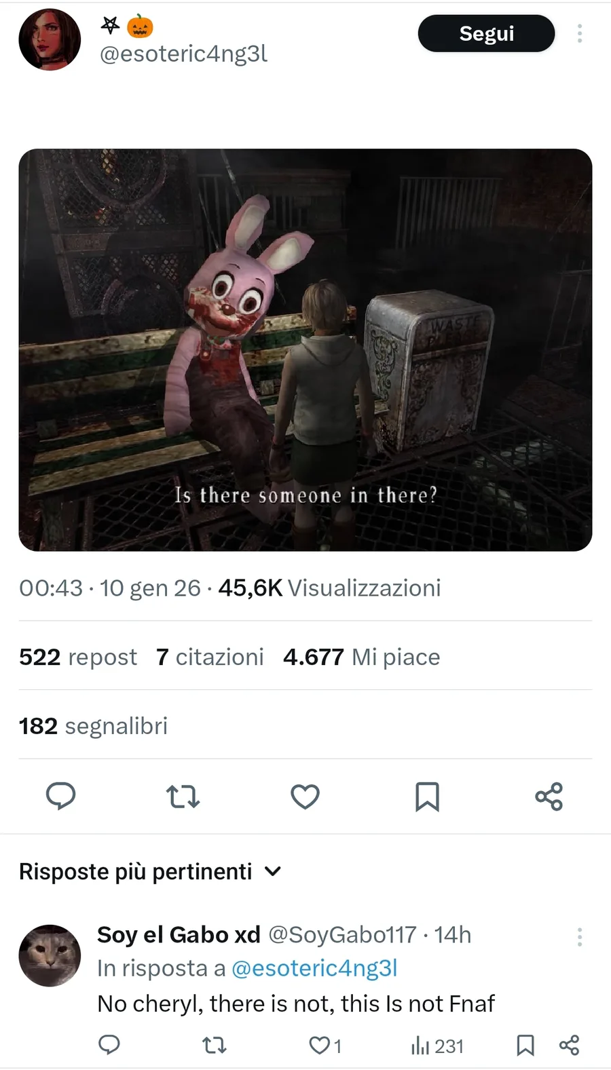This screenshot has height=1070, width=611.
Task: Open esoteric4ng3l's profile picture
Action: tap(50, 39)
